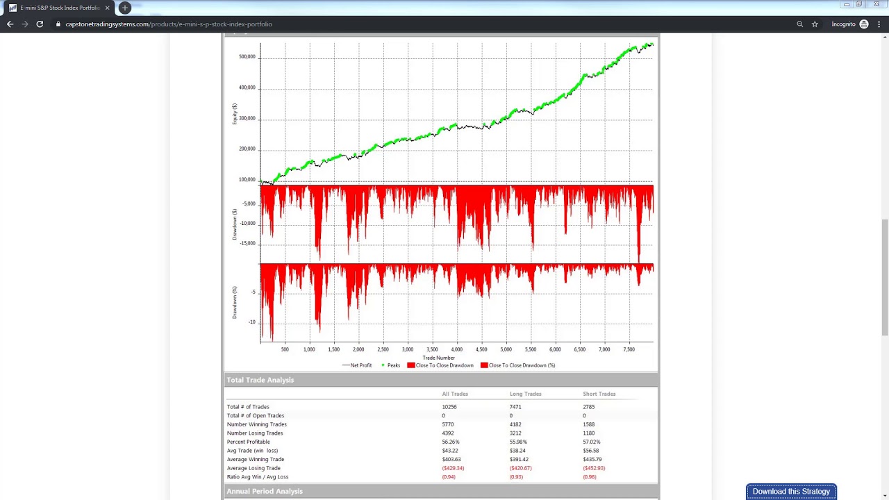Select the E-mini S&P Stock Index Portfolio tab

[x=59, y=8]
